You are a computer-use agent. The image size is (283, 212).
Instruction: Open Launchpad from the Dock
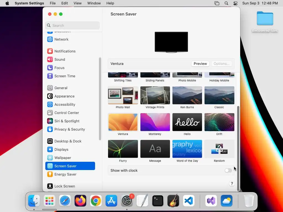click(49, 201)
